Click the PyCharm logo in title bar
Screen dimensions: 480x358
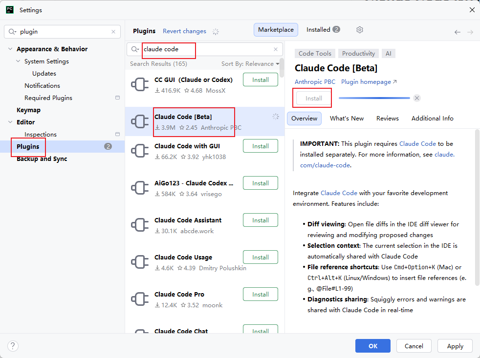coord(10,10)
